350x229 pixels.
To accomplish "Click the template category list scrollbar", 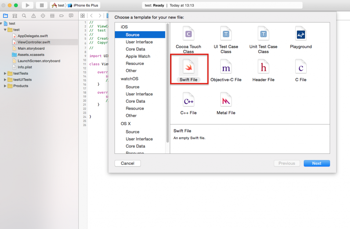I will [167, 68].
